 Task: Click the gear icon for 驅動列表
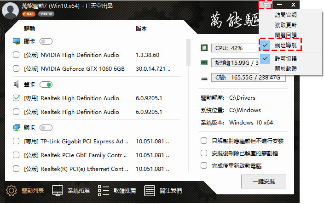point(12,191)
